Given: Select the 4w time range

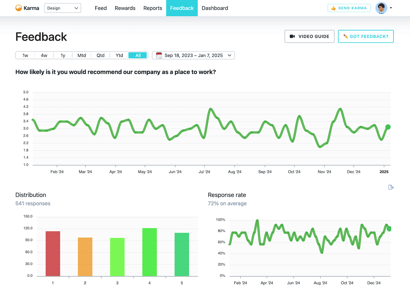Looking at the screenshot, I should point(44,55).
